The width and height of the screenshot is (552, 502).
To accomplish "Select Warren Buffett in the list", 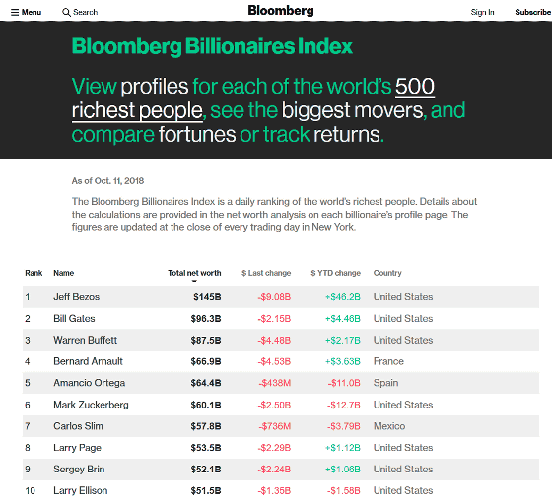I will click(85, 340).
